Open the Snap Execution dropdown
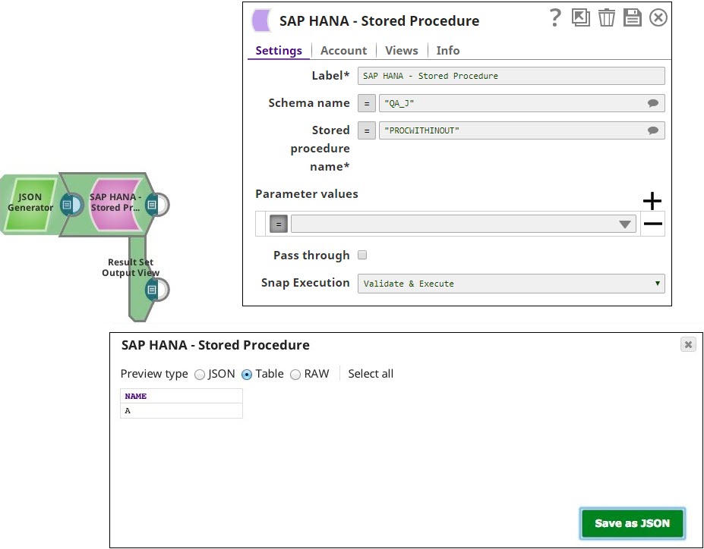The image size is (704, 549). [x=511, y=284]
